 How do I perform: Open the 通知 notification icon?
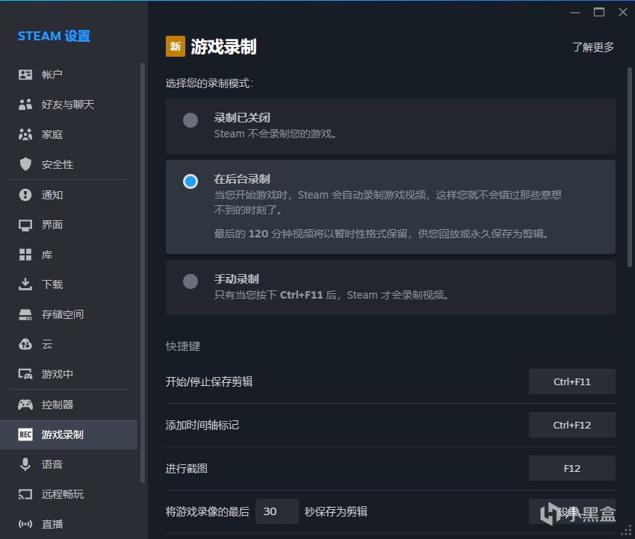(25, 195)
